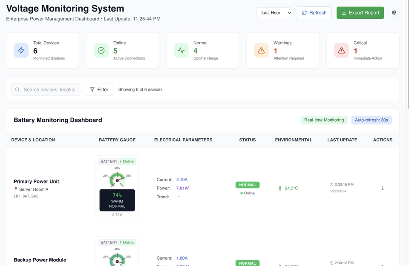
Task: Click the Battery Monitoring Dashboard heading
Action: 58,120
